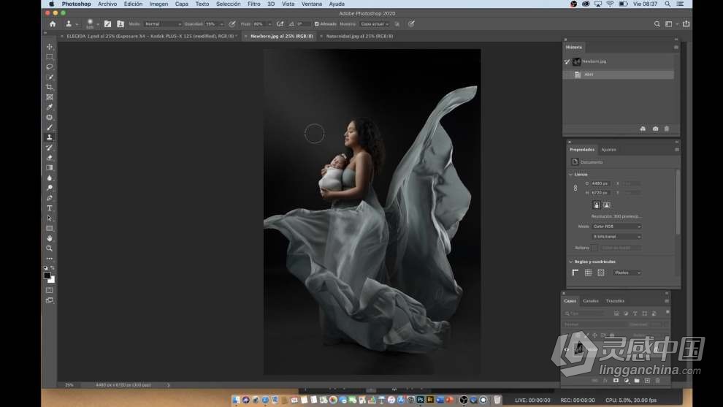Open the Capa menu
The image size is (723, 407).
(x=182, y=4)
